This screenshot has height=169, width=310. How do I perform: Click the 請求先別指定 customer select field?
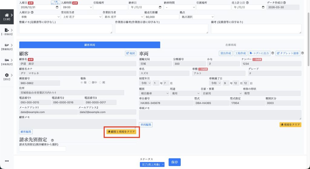(42, 149)
